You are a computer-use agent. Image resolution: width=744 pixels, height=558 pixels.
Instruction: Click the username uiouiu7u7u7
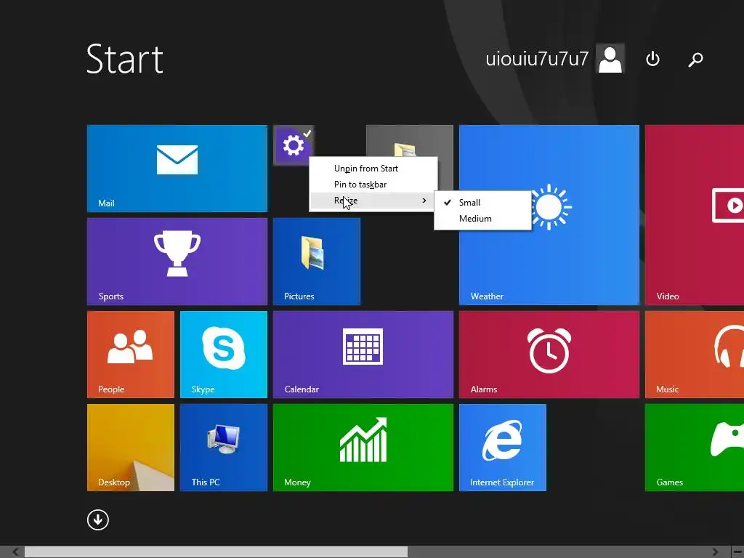537,59
